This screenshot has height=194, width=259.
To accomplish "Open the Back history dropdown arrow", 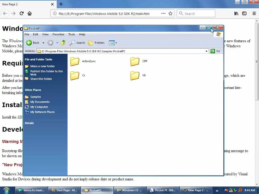I will tap(43, 43).
